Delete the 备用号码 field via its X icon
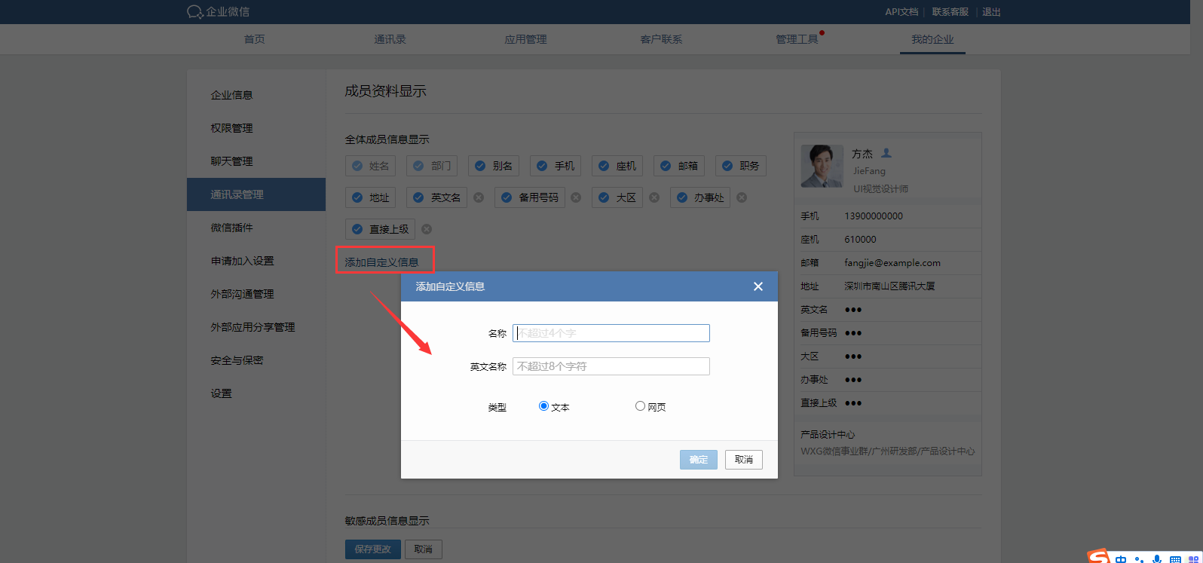The image size is (1203, 563). [576, 197]
